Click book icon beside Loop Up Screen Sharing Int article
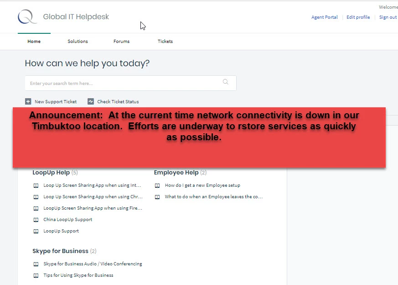 pyautogui.click(x=36, y=185)
